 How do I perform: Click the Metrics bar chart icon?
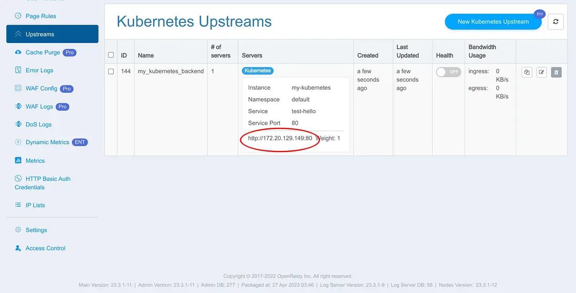point(18,160)
